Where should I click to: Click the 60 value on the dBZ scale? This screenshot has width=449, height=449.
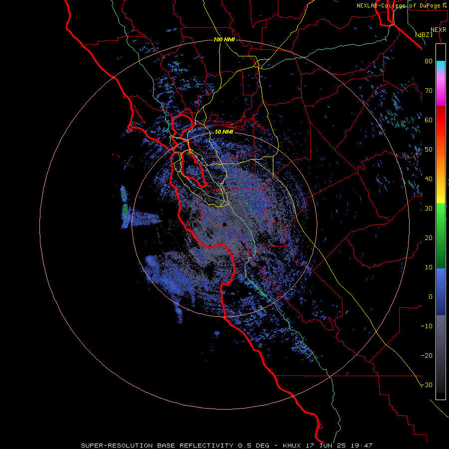click(429, 120)
